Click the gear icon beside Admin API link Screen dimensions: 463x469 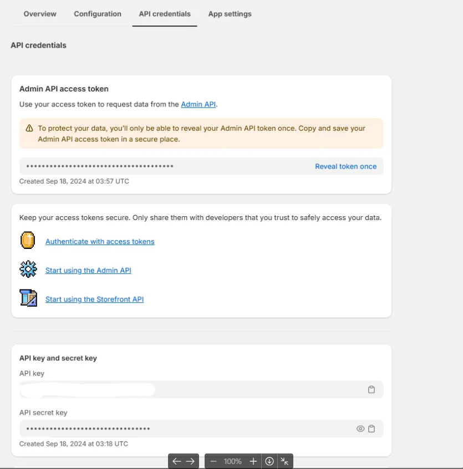[x=28, y=269]
